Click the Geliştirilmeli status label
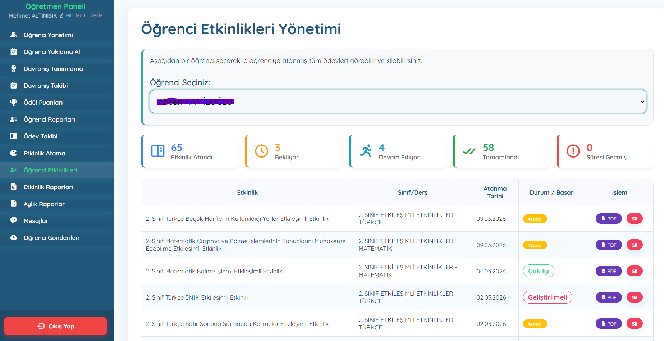The width and height of the screenshot is (664, 341). [x=548, y=297]
